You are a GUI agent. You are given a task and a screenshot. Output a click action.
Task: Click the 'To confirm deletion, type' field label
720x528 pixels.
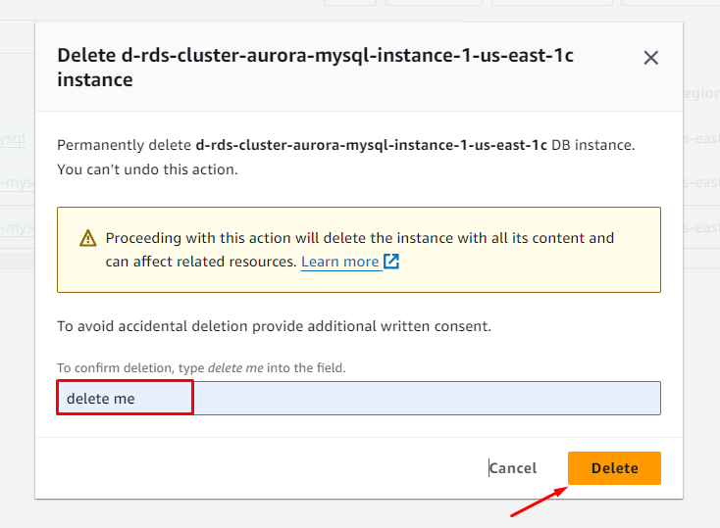pos(201,367)
